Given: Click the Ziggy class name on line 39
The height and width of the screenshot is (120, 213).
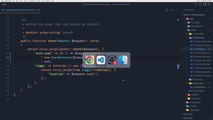Looking at the screenshot, I should click(86, 70).
